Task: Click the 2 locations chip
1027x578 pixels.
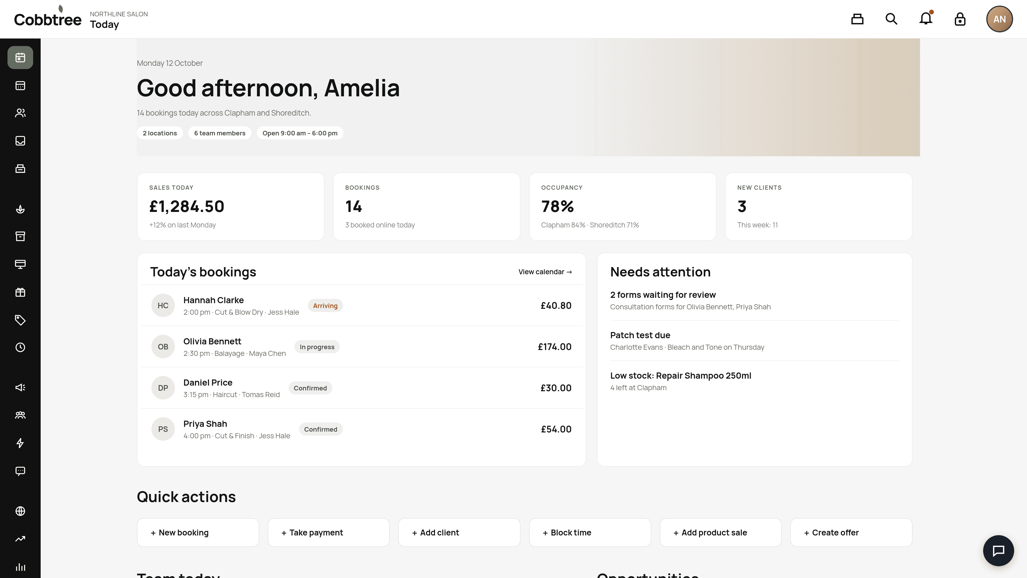Action: click(160, 133)
